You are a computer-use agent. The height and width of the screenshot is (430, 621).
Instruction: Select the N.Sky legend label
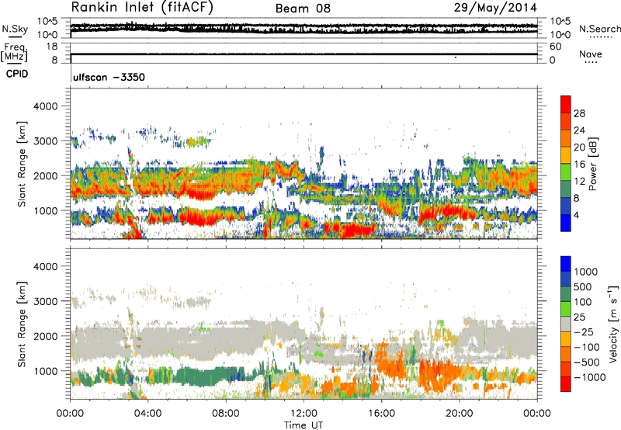click(15, 29)
